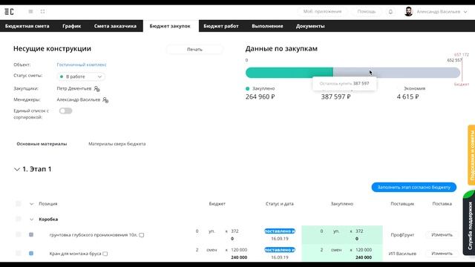Select checkbox for Кран для монтажа бруса row

(19, 254)
